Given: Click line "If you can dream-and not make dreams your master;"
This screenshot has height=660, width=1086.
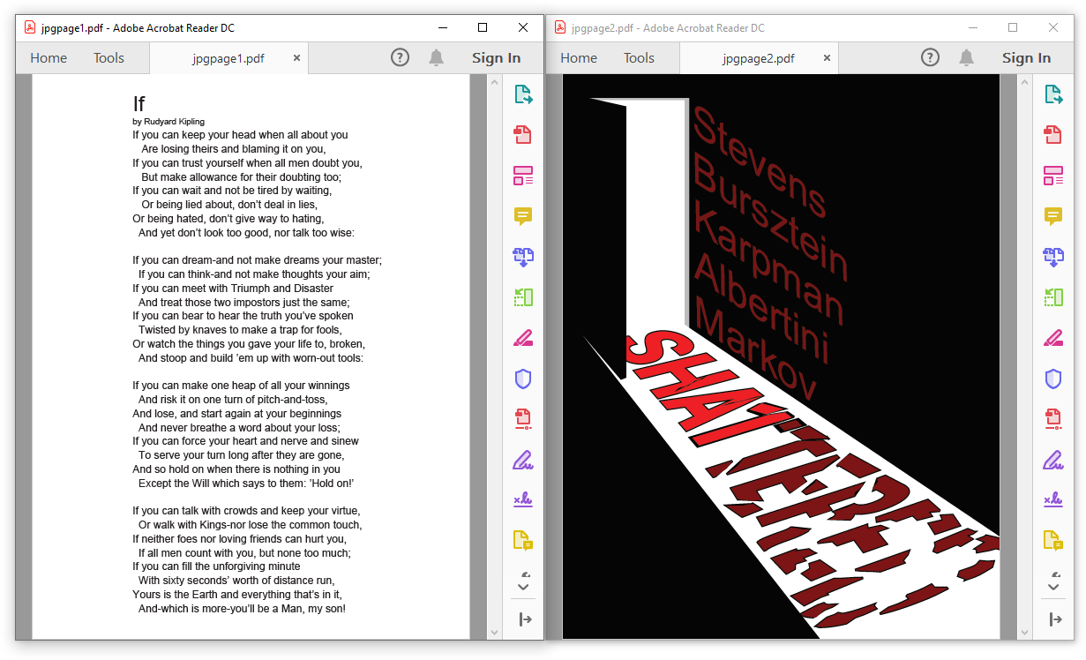Looking at the screenshot, I should tap(257, 260).
